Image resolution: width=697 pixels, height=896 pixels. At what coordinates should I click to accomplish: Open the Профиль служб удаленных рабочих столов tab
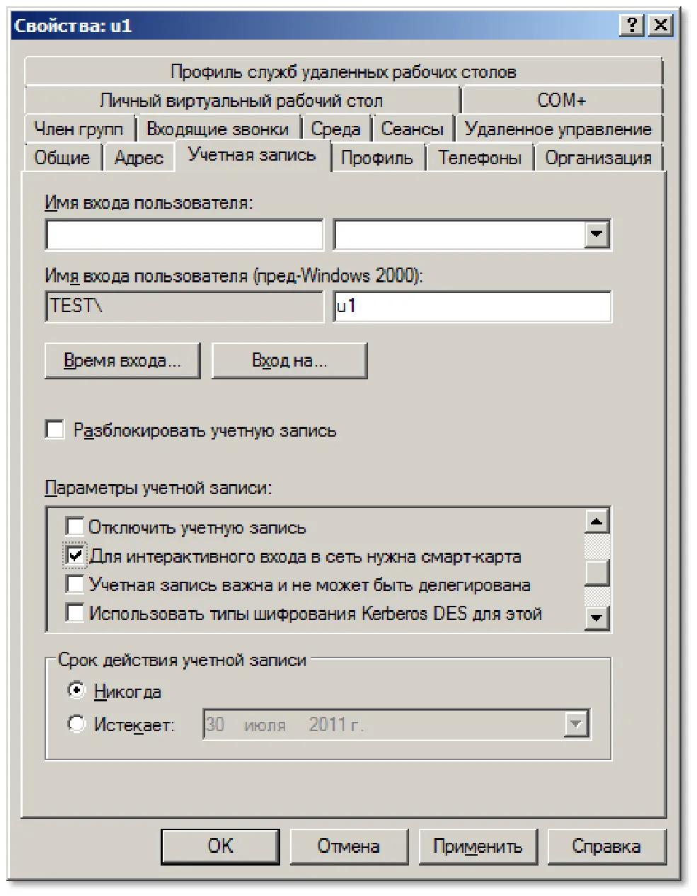(343, 71)
